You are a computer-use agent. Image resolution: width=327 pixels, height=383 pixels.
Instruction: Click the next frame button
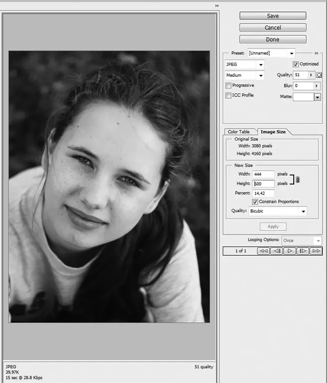click(x=303, y=251)
